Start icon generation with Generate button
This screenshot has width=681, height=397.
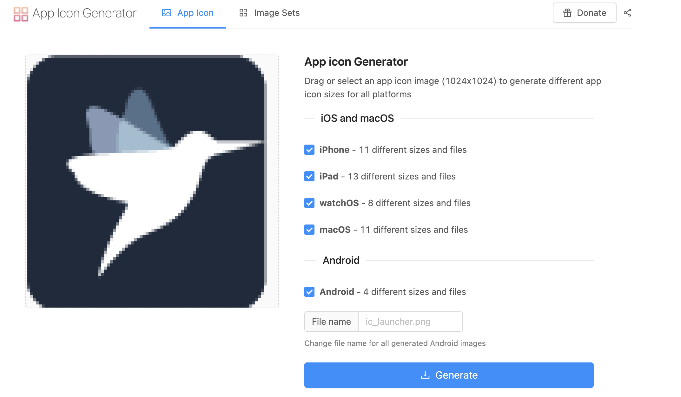pos(449,375)
